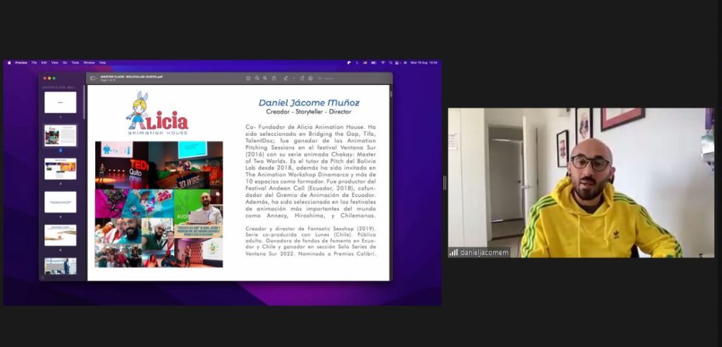Click the zoom in magnifier icon

tap(264, 78)
